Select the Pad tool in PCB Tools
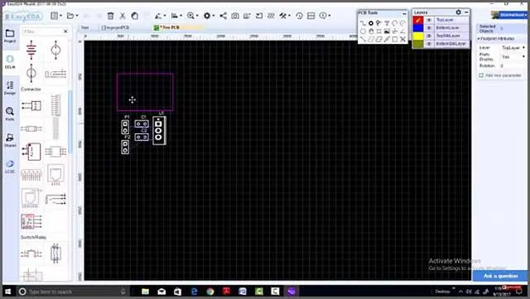 [x=371, y=23]
